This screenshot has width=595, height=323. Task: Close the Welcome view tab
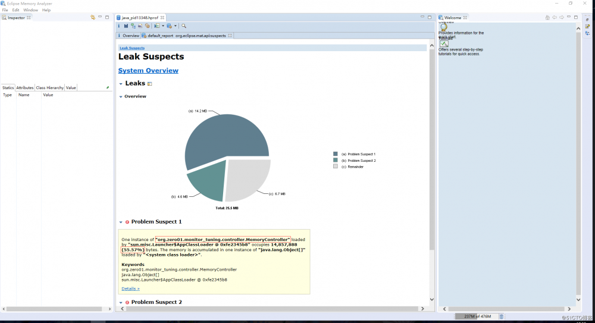coord(465,17)
